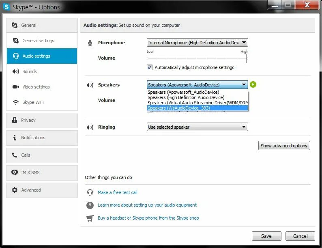Click the Skype logo in the title bar
This screenshot has height=248, width=322.
click(x=6, y=7)
